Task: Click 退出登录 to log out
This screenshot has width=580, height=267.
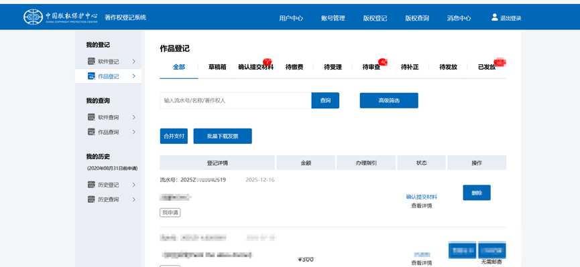Action: 511,18
